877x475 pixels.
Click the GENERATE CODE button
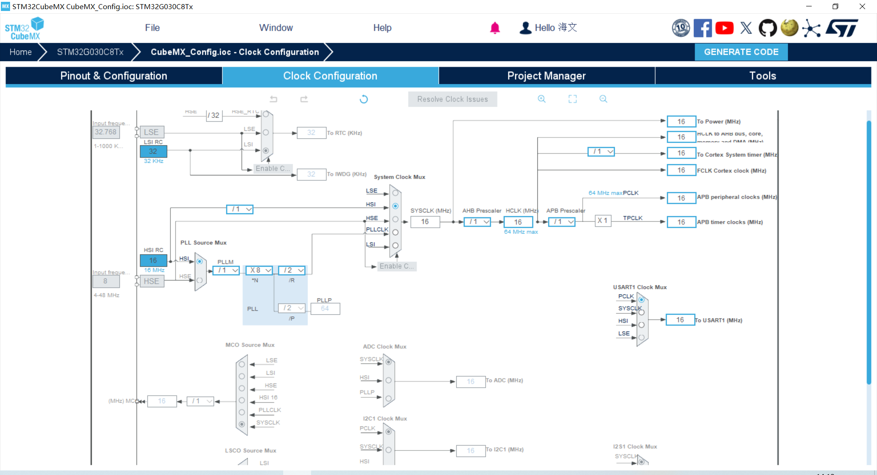[741, 52]
